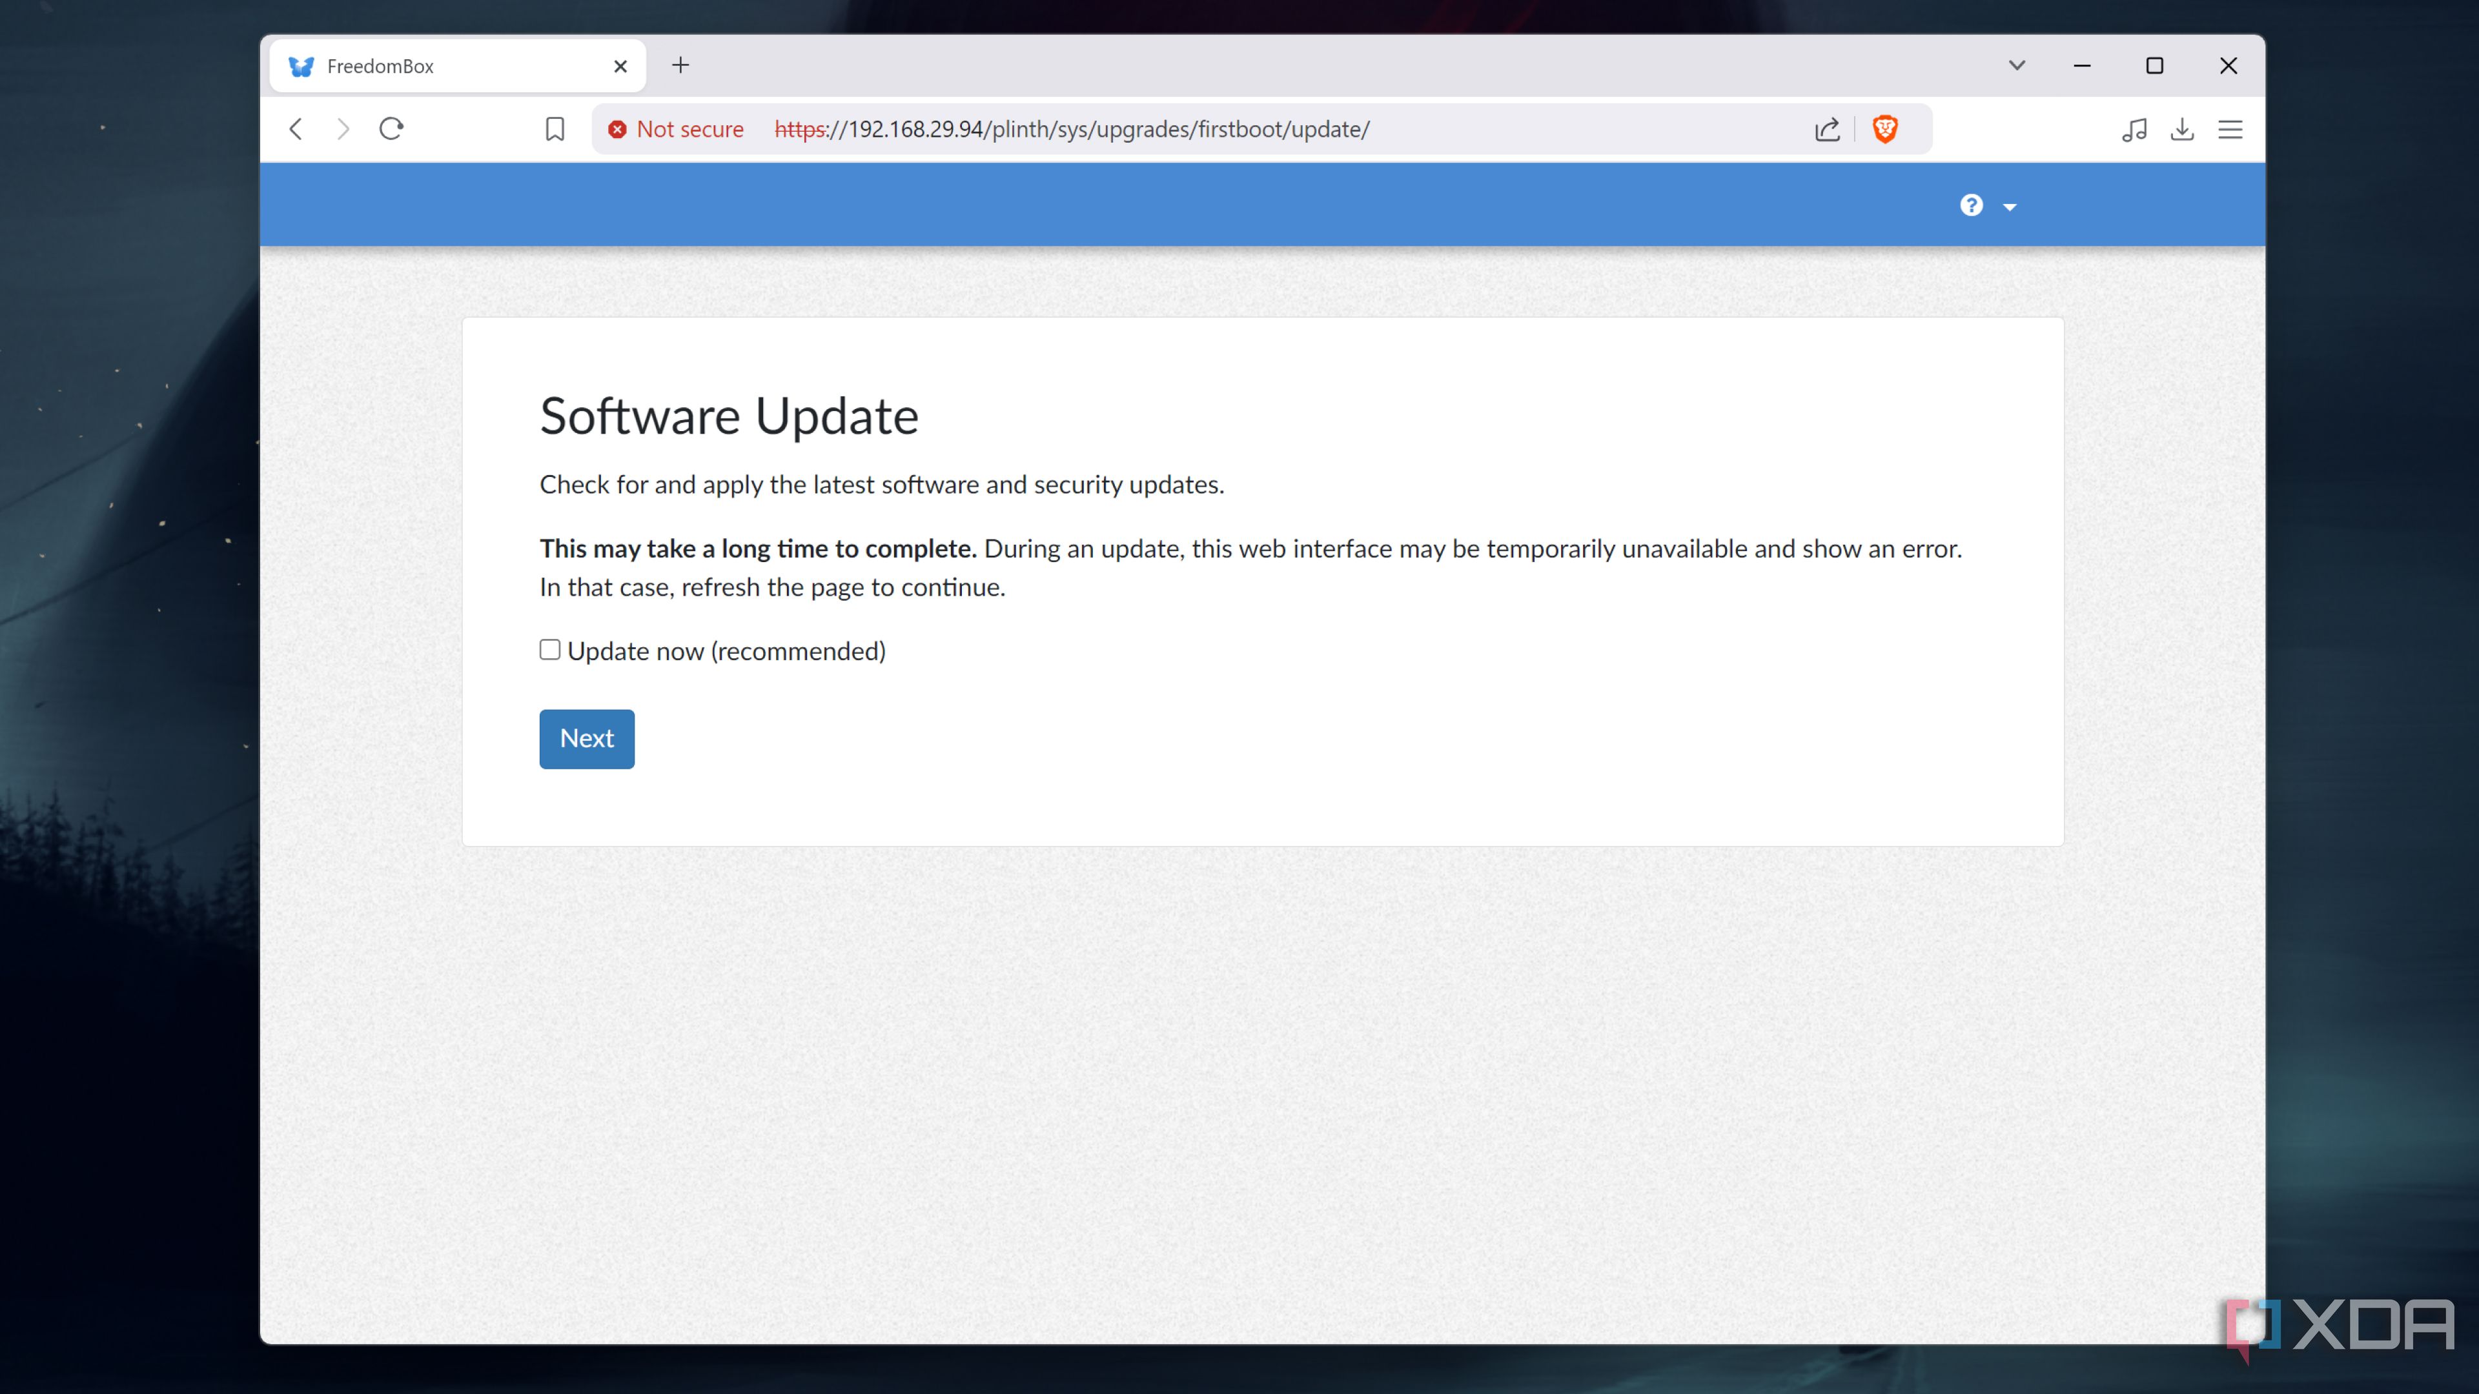Click "This may take a long time to complete." text
This screenshot has height=1394, width=2479.
pos(759,549)
